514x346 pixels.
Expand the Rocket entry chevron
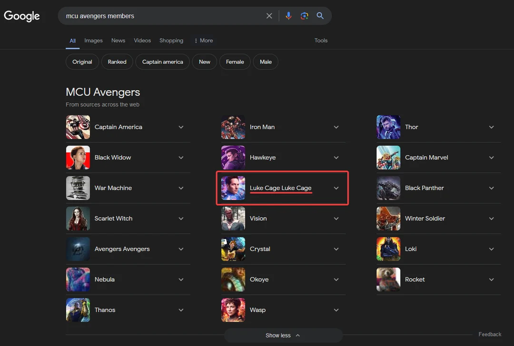coord(491,279)
